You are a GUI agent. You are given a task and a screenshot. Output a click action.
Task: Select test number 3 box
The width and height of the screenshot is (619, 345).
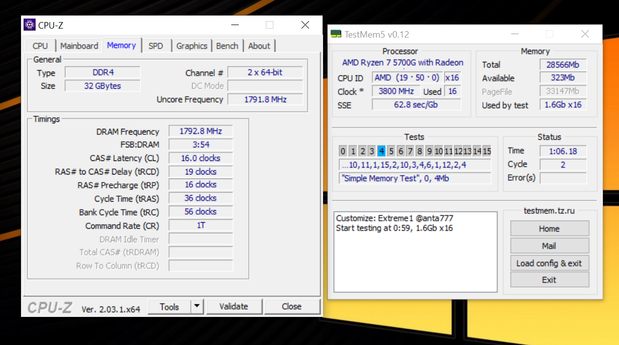372,151
